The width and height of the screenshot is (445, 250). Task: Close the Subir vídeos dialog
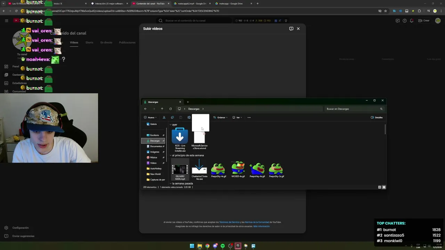298,28
